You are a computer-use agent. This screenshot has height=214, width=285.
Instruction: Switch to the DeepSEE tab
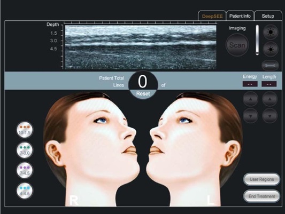[x=212, y=17]
